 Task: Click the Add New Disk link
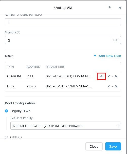tap(110, 56)
